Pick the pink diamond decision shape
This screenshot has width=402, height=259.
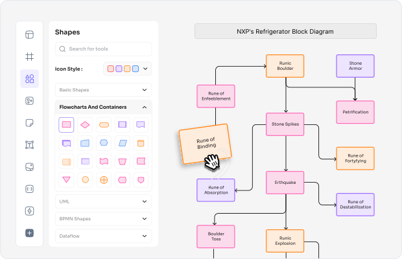pos(85,125)
